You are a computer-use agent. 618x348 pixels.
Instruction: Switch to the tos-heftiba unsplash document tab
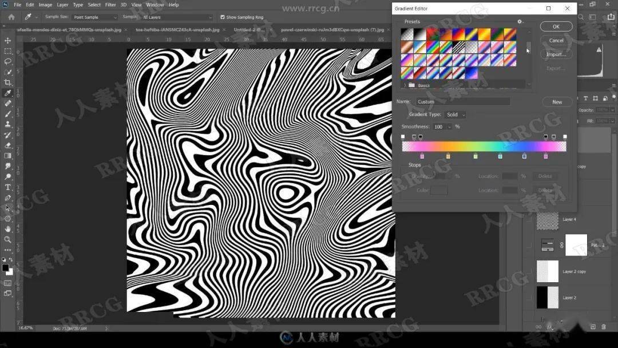click(177, 30)
